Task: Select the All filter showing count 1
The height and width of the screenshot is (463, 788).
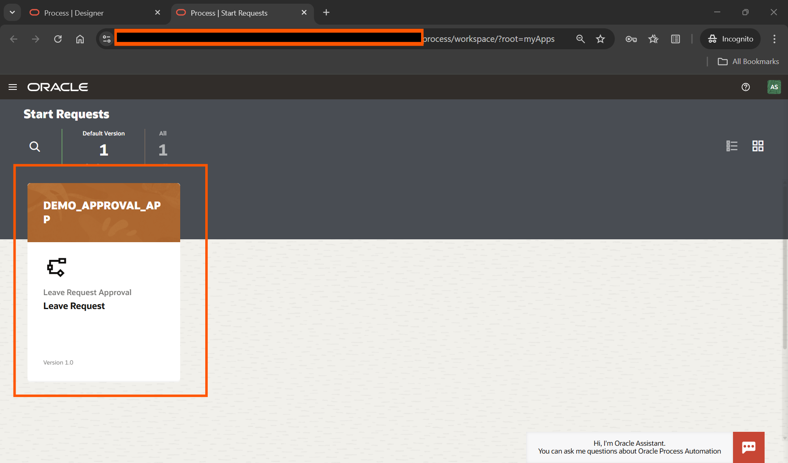Action: [x=163, y=144]
